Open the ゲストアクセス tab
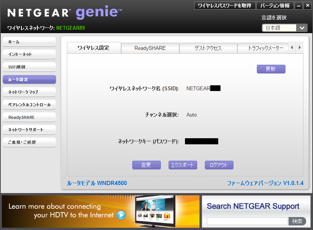This screenshot has width=313, height=230. (x=208, y=48)
